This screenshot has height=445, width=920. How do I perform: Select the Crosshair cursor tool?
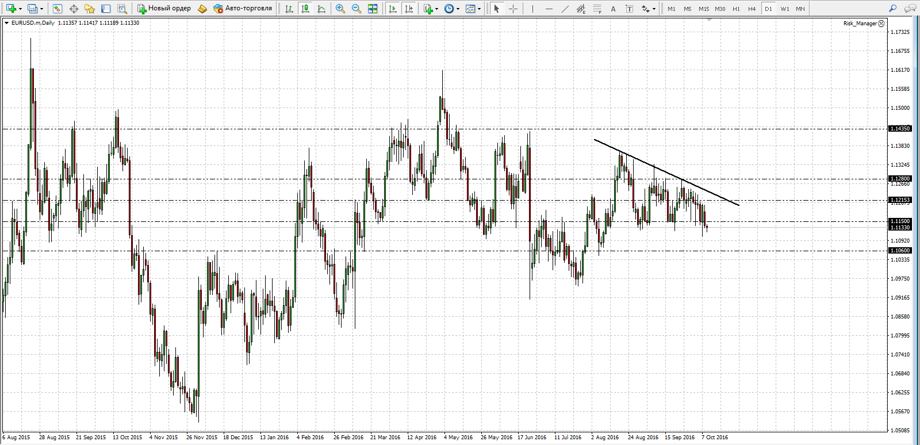(x=513, y=9)
